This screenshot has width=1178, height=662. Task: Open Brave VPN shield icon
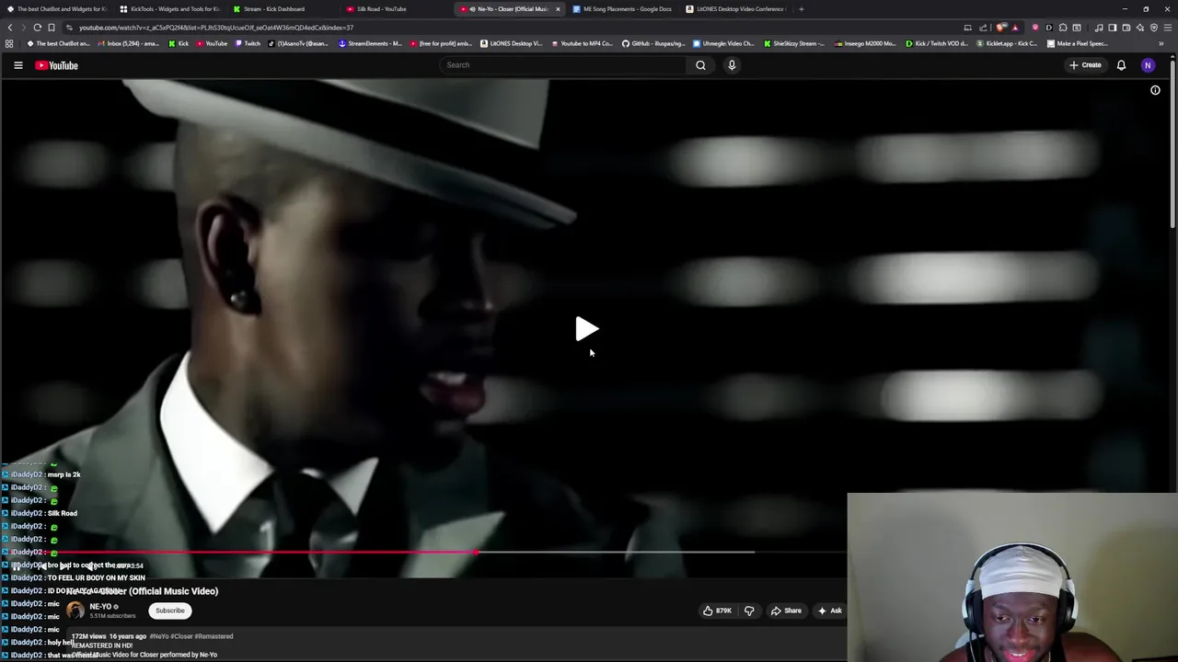(1154, 28)
